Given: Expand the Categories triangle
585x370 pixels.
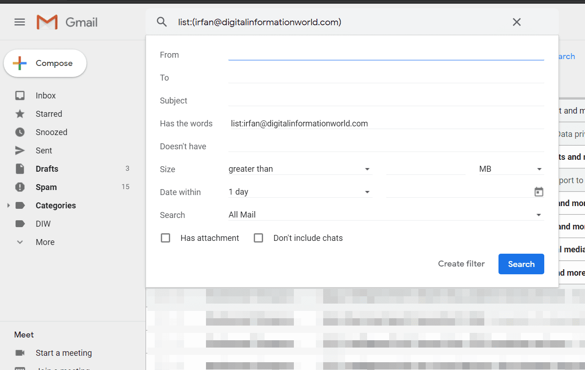Looking at the screenshot, I should [8, 206].
